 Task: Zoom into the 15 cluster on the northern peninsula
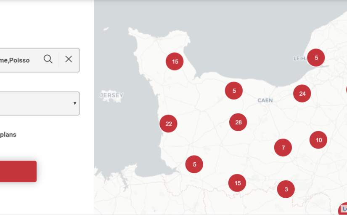175,62
